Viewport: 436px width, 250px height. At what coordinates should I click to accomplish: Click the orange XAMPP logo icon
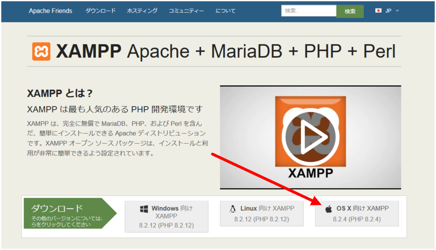point(41,52)
